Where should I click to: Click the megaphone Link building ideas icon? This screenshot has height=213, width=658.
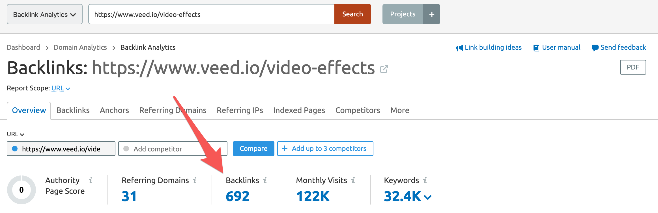[x=459, y=48]
